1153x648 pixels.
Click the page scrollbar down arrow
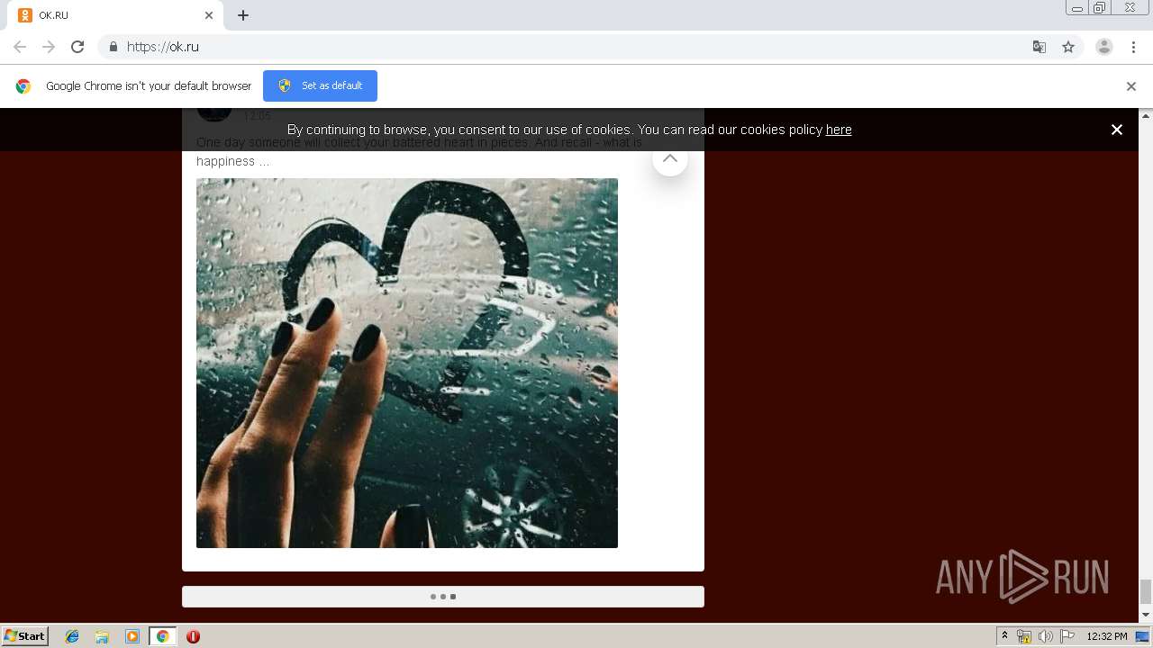click(1146, 616)
